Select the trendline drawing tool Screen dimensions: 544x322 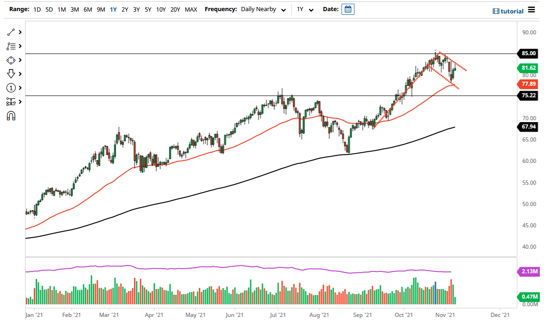click(x=10, y=32)
